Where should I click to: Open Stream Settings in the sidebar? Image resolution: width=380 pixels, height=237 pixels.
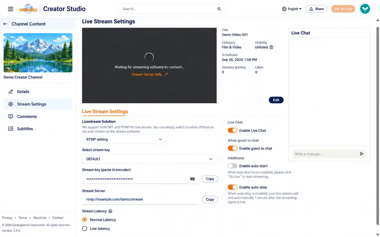click(x=38, y=104)
